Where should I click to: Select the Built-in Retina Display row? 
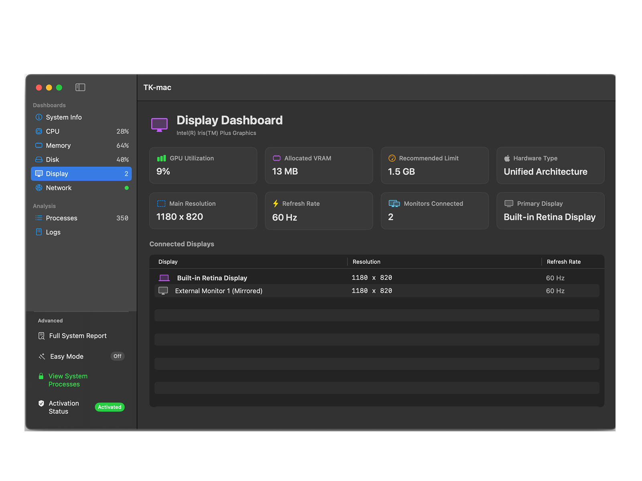(377, 278)
